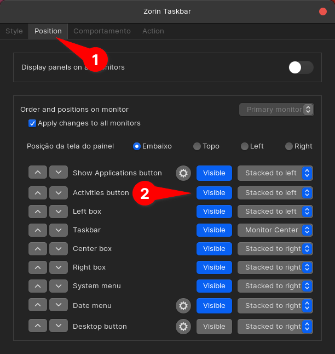Open Taskbar Monitor Center dropdown
The width and height of the screenshot is (335, 354).
(x=275, y=230)
